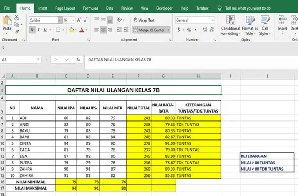Click the Decrease Decimal icon
This screenshot has width=298, height=196.
[x=212, y=30]
